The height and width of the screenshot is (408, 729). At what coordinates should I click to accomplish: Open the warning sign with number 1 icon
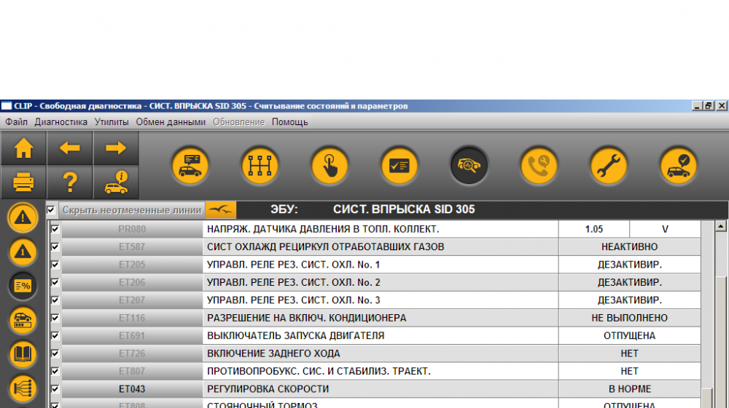[23, 252]
